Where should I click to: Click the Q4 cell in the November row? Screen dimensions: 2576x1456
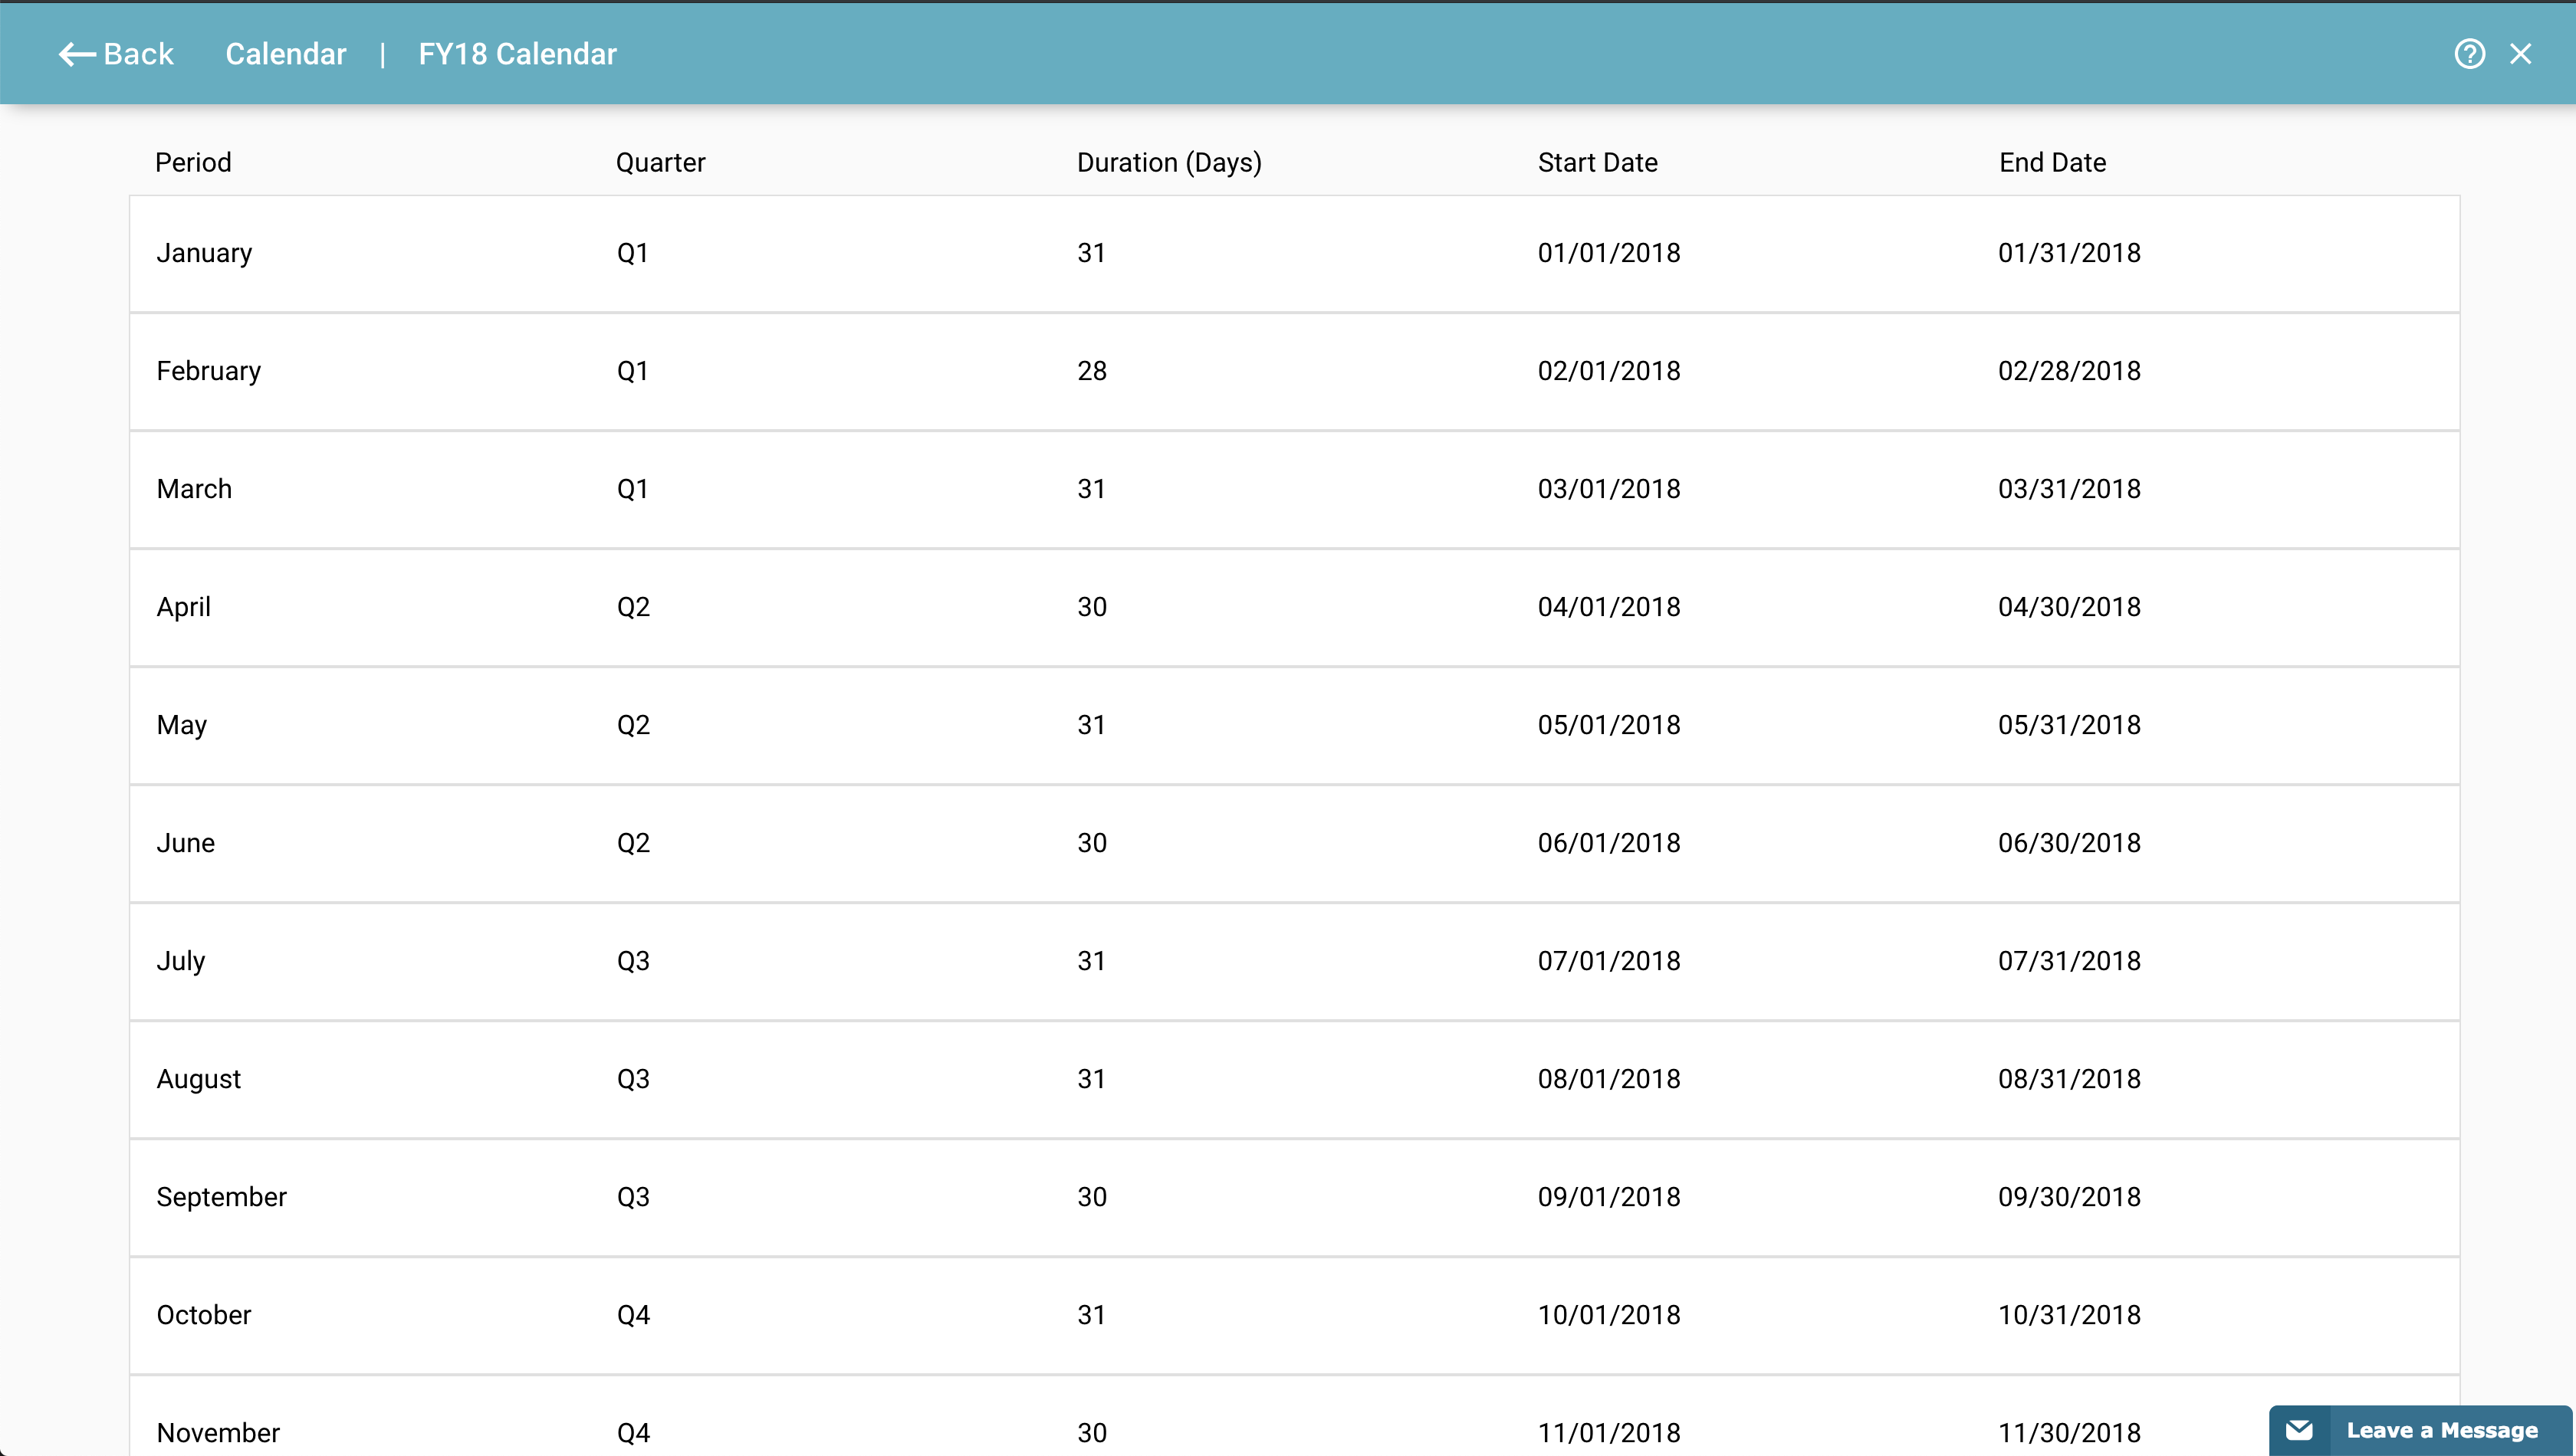632,1432
